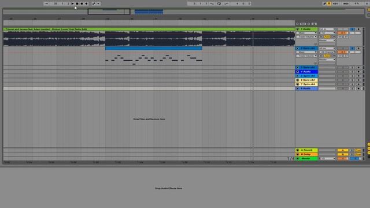This screenshot has width=370, height=208.
Task: Solo the 2 Spire x64 track
Action: point(352,49)
